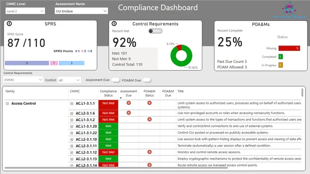This screenshot has width=310, height=174.
Task: Click Assessment Due error icon for AC.L2-3.1.6
Action: 129,113
